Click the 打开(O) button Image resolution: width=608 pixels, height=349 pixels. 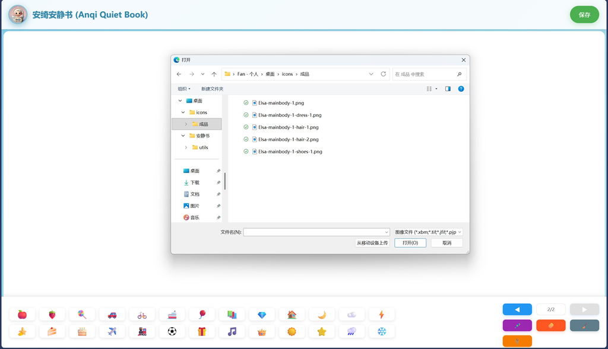click(410, 243)
